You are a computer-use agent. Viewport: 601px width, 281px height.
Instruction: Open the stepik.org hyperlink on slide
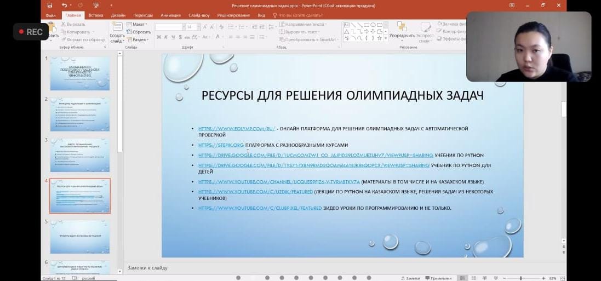(x=221, y=145)
